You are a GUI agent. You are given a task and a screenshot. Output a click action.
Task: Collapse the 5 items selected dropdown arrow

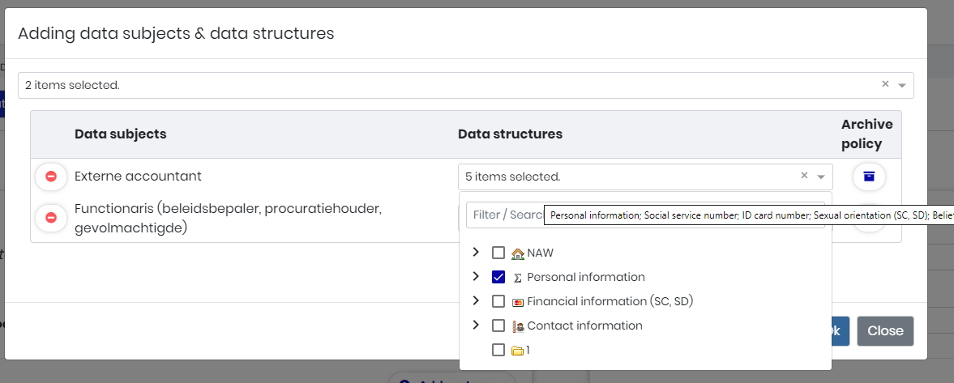(x=820, y=177)
